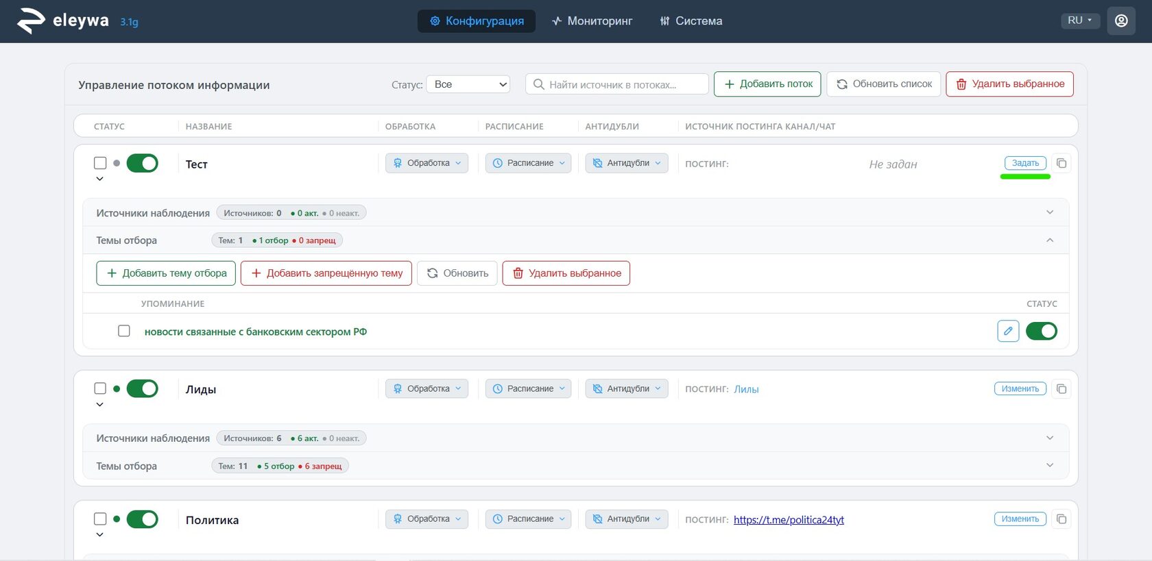Toggle the Политика flow row chevron
Viewport: 1152px width, 561px height.
pos(100,535)
